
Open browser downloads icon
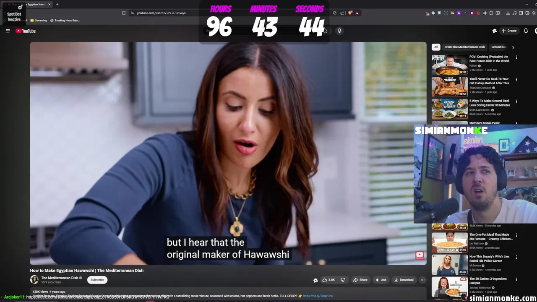[508, 13]
